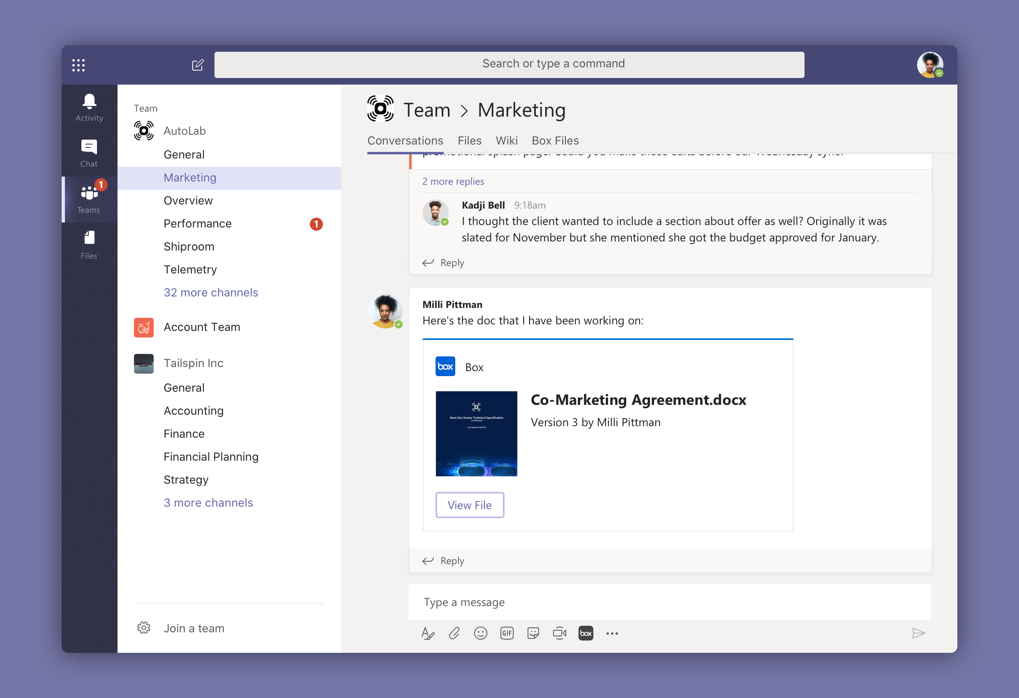Click the Search or type a command box
Screen dimensions: 1019x698
pyautogui.click(x=509, y=64)
